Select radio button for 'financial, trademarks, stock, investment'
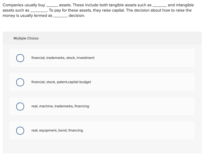The image size is (208, 162). (x=20, y=58)
